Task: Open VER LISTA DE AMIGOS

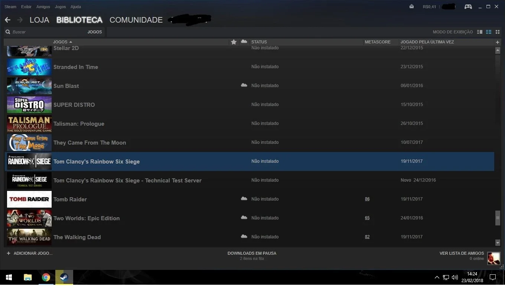Action: tap(462, 253)
